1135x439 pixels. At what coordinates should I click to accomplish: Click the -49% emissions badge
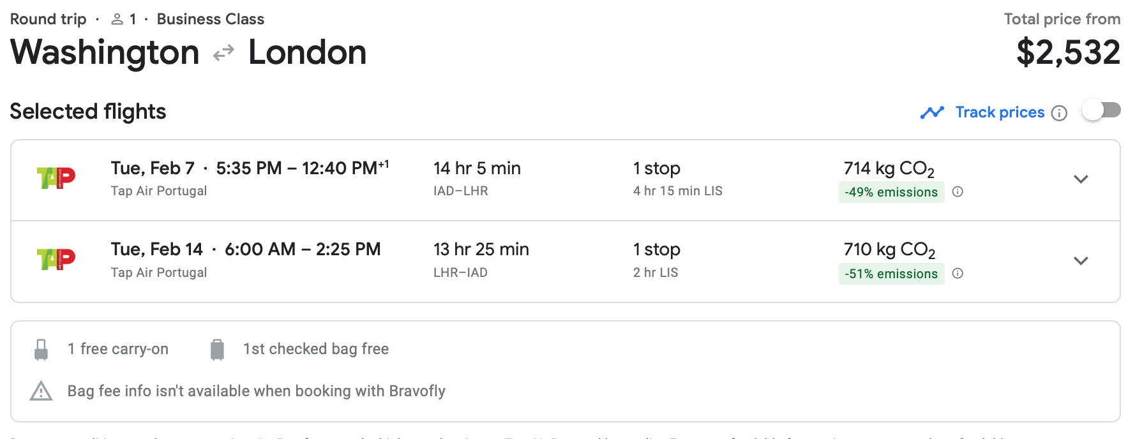891,192
